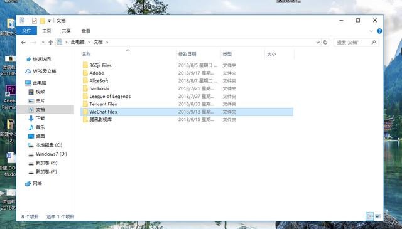Select the Adobe folder icon

point(85,73)
